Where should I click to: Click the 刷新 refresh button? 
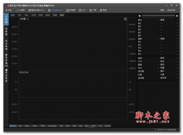(103, 10)
